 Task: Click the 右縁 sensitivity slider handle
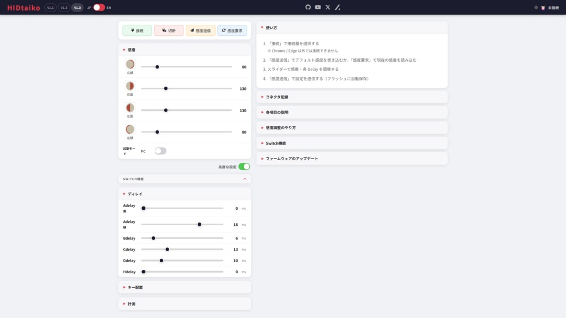click(x=157, y=67)
